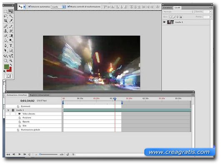Image resolution: width=221 pixels, height=165 pixels.
Task: Select the Rectangular Marquee tool
Action: [x=5, y=12]
